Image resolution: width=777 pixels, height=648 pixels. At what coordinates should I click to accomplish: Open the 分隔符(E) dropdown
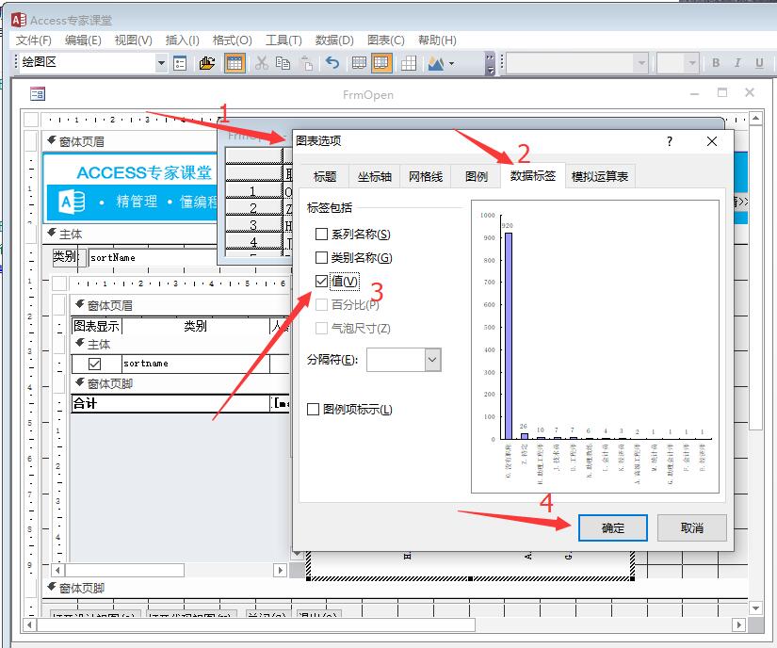click(x=432, y=360)
